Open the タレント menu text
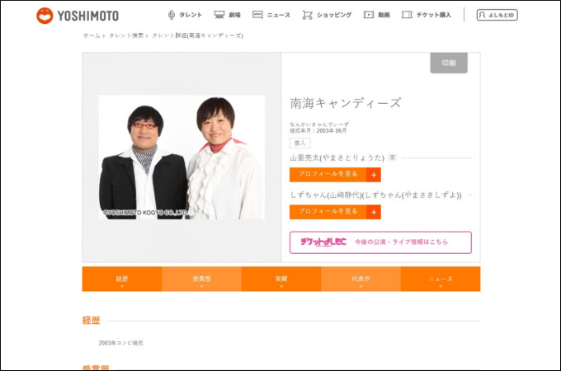This screenshot has width=561, height=371. pos(191,15)
